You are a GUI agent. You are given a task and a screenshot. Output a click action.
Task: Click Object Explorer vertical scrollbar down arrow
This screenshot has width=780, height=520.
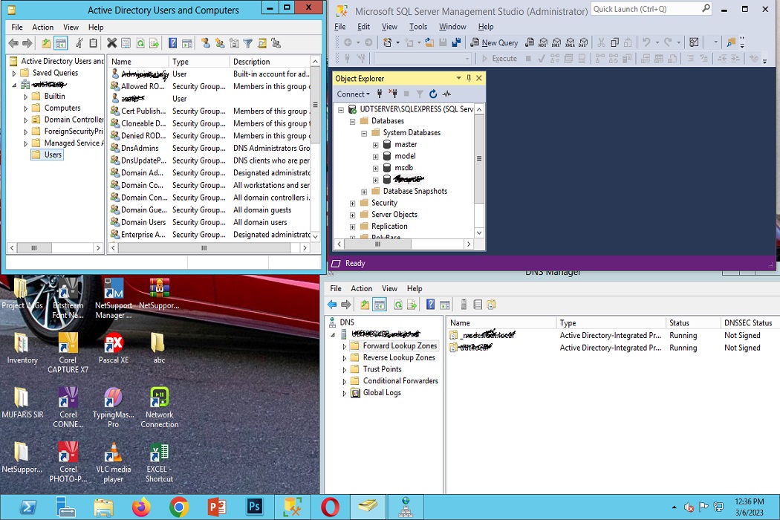tap(479, 233)
